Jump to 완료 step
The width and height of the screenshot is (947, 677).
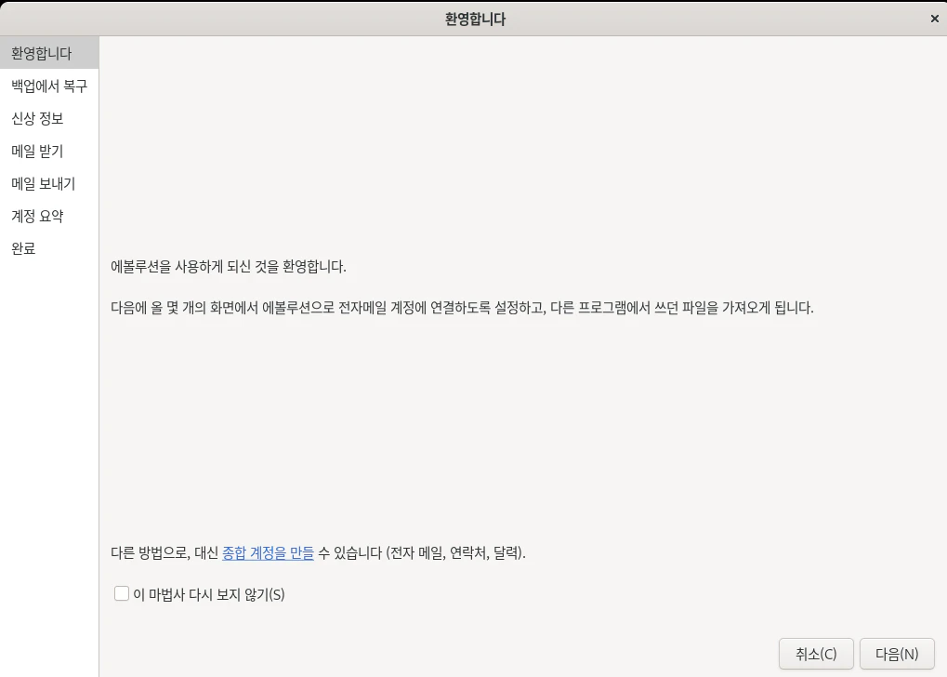49,248
